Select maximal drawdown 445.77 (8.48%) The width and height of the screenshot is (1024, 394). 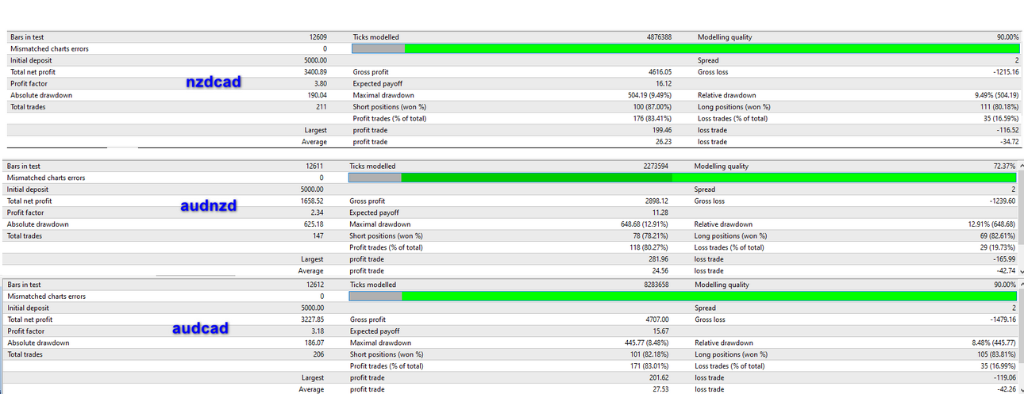[x=646, y=342]
